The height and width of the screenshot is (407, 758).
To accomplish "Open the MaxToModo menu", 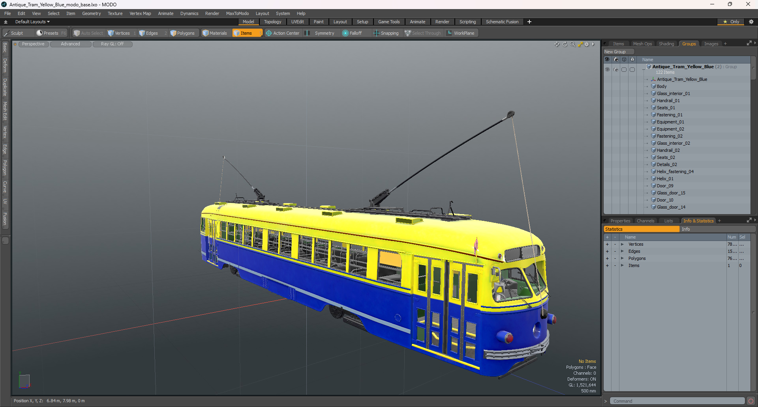I will click(237, 13).
